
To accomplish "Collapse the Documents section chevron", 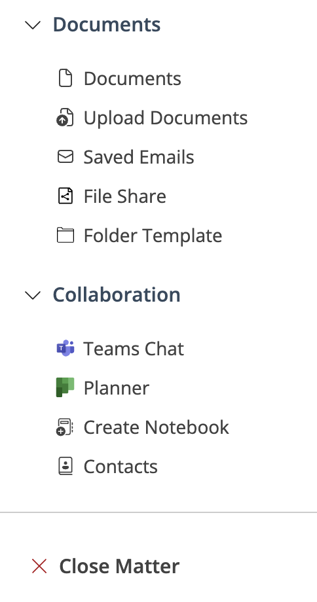I will [33, 26].
